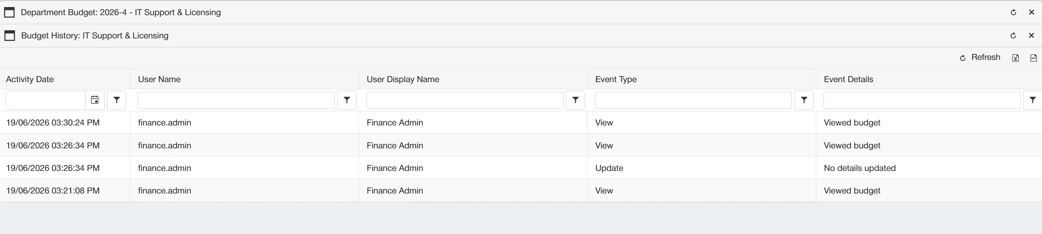Click 'finance.admin' in the 03:30:24 PM row
1042x234 pixels.
[x=164, y=123]
